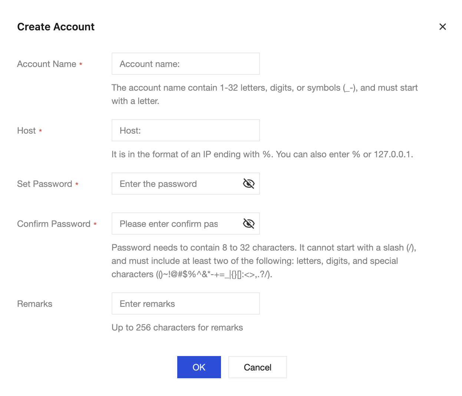
Task: Click the Host IP format hint text
Action: 262,154
